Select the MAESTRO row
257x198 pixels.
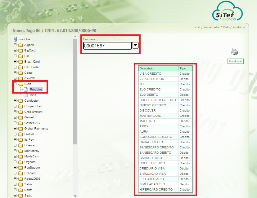[x=165, y=121]
